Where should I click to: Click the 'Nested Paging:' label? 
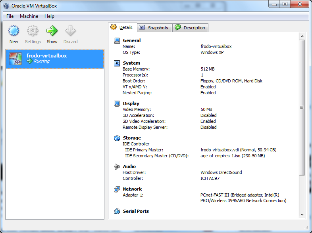[137, 93]
